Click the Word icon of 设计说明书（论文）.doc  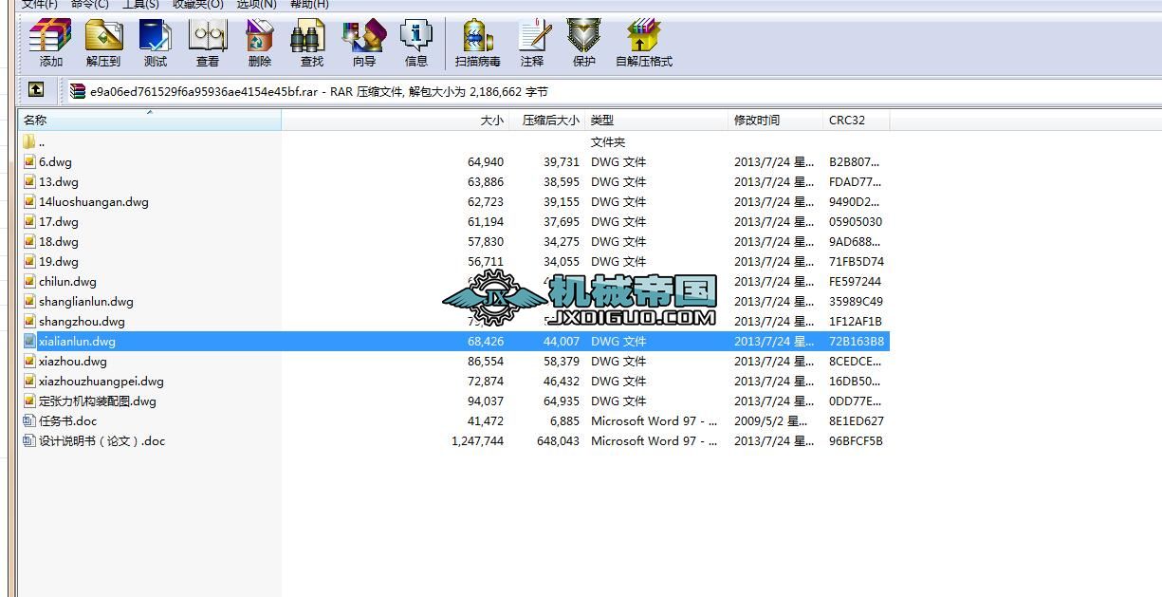29,440
